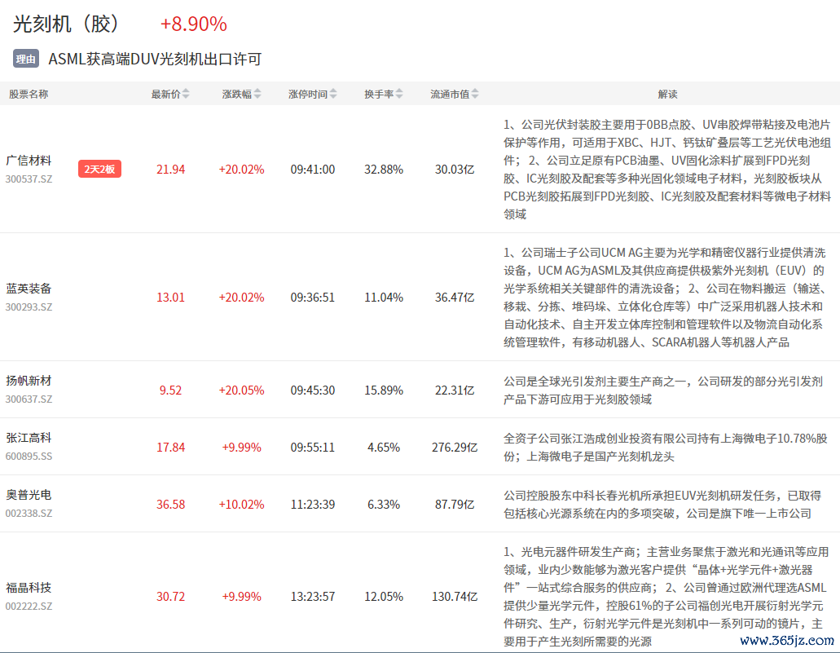Click 福晶科技 market cap 130.74亿
840x653 pixels.
[455, 597]
